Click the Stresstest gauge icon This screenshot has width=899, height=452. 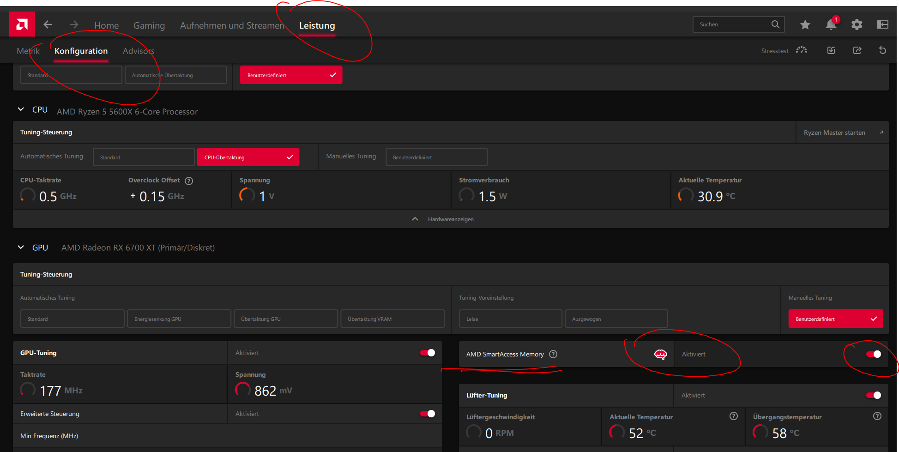coord(802,50)
